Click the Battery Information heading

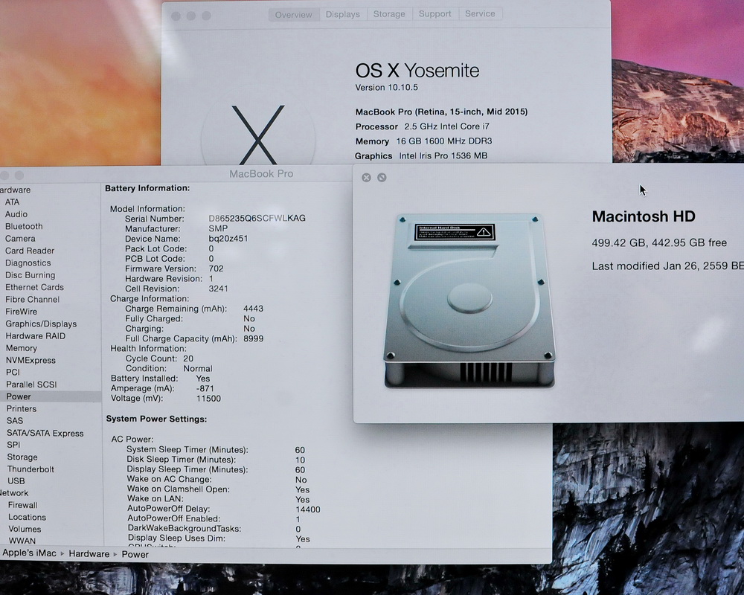[147, 188]
